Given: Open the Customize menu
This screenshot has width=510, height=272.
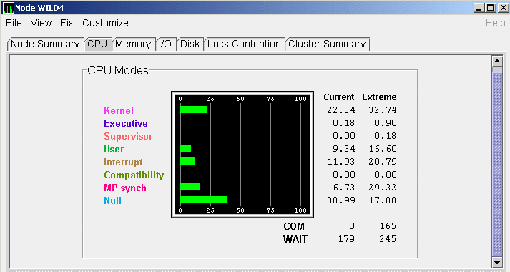Looking at the screenshot, I should (105, 23).
